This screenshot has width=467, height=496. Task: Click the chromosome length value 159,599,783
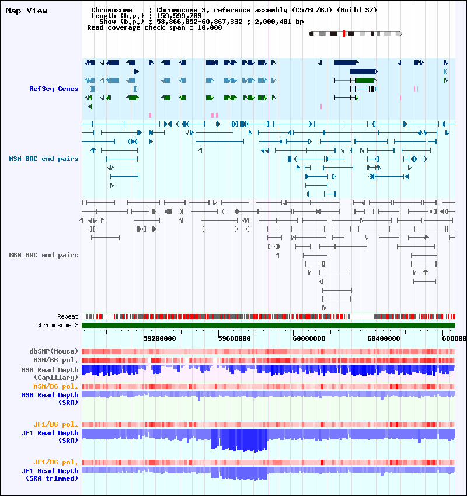click(x=179, y=16)
